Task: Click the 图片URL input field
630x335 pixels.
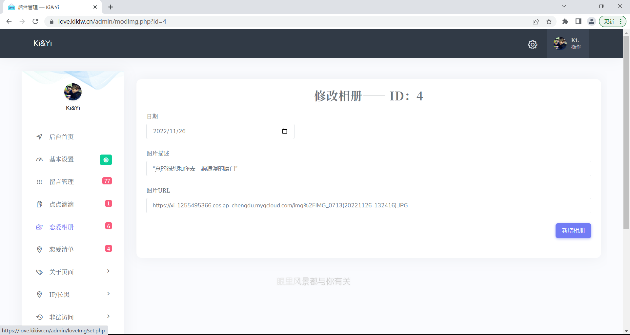Action: (368, 205)
